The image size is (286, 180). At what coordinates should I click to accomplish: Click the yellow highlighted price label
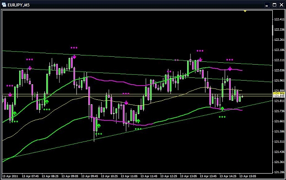[279, 93]
